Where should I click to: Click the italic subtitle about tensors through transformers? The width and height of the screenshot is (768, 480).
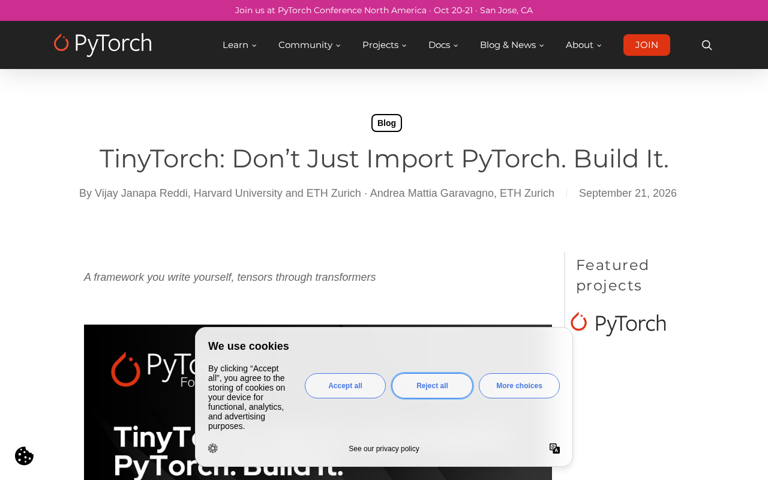click(x=230, y=277)
